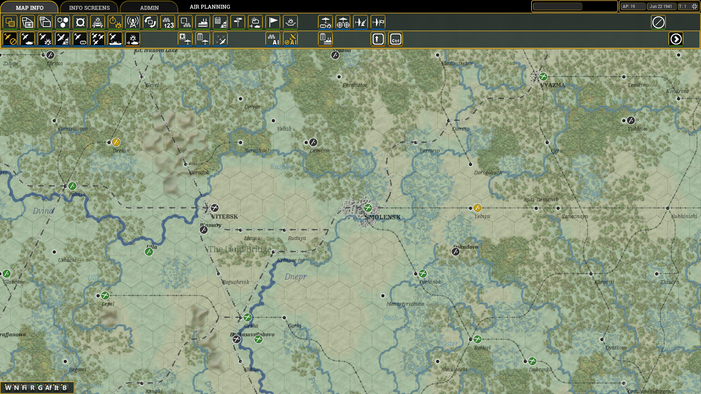Click the Af nation filter button
The width and height of the screenshot is (701, 394).
point(48,387)
